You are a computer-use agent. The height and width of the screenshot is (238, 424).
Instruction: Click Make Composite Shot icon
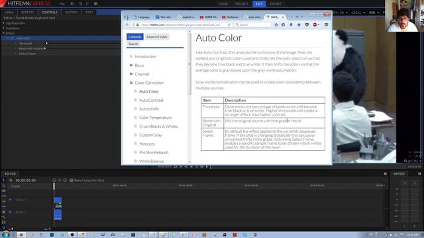pyautogui.click(x=72, y=180)
